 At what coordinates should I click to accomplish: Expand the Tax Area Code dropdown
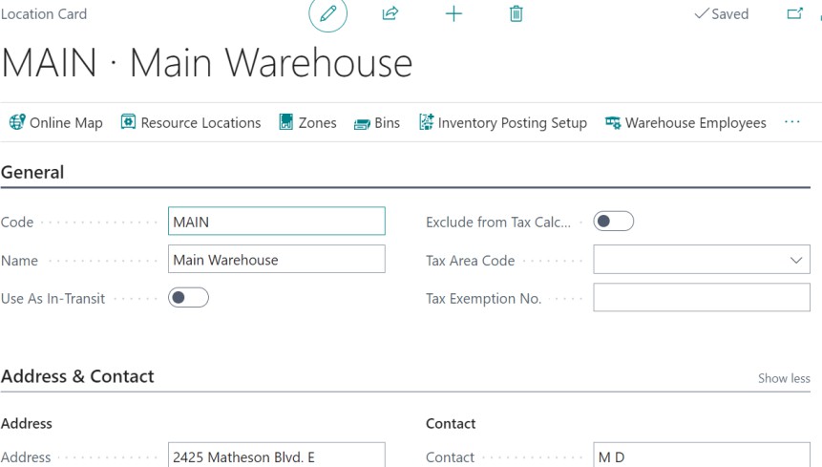pyautogui.click(x=796, y=260)
